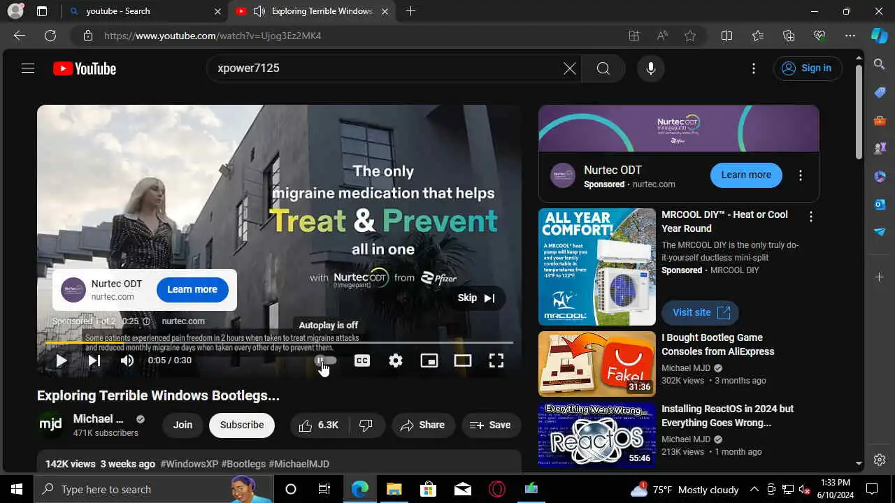Toggle the Autoplay switch in the player
Image resolution: width=895 pixels, height=503 pixels.
[326, 360]
